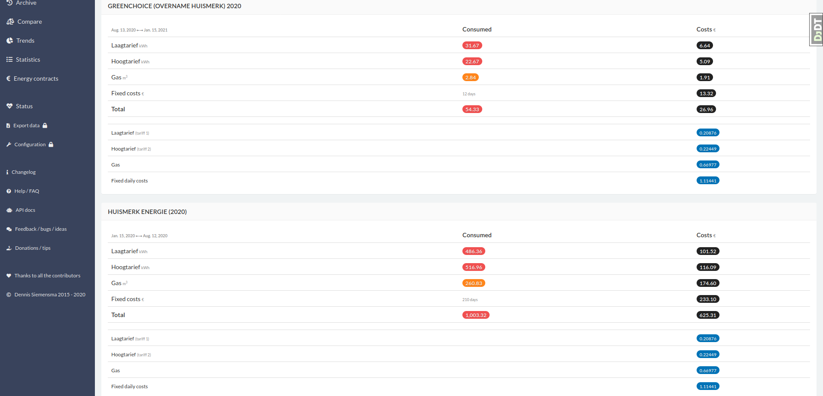Open the API docs link
The width and height of the screenshot is (823, 396).
click(25, 210)
